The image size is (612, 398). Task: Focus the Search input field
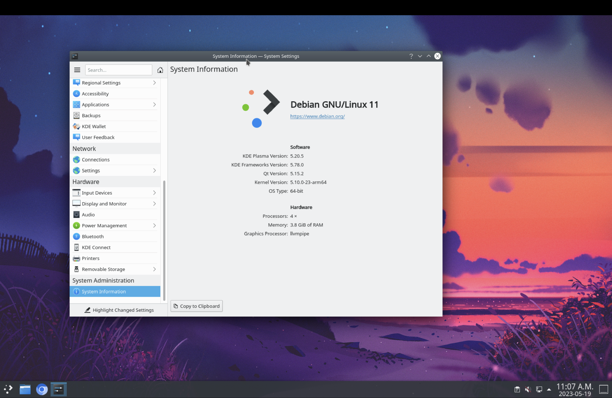coord(118,70)
